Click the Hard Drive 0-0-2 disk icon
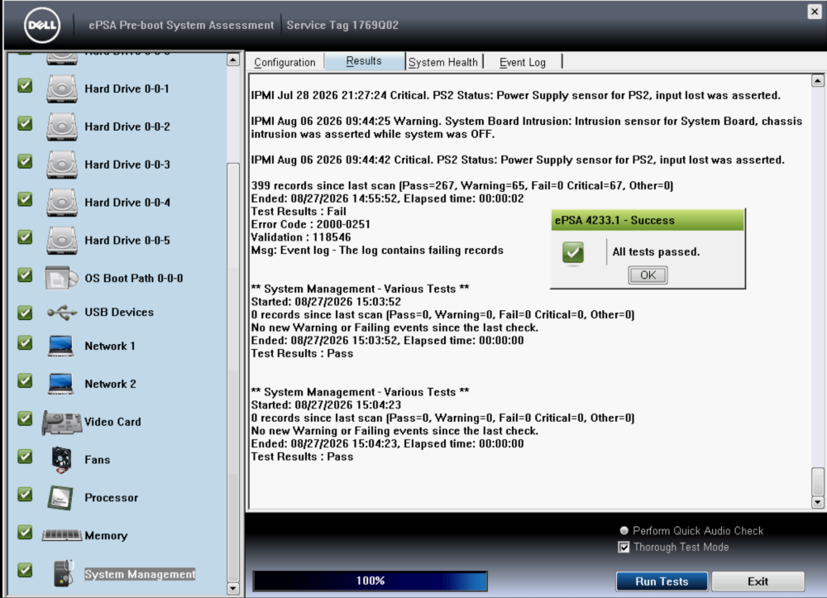 (62, 127)
